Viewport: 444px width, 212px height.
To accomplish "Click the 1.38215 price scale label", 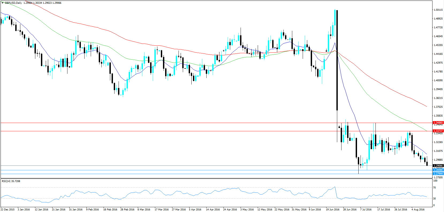I will pos(438,98).
